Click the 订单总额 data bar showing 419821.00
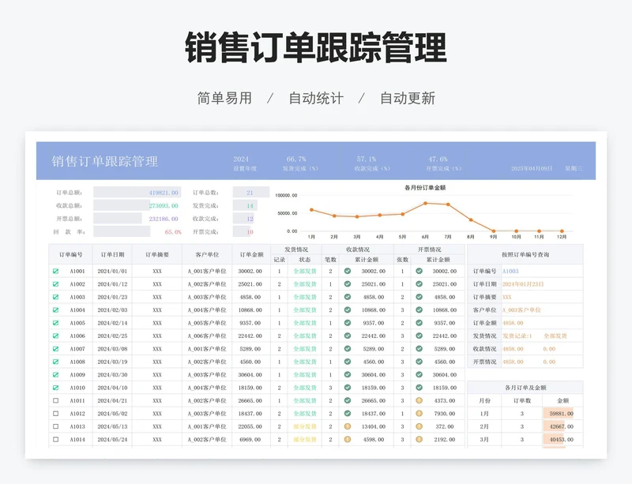This screenshot has width=632, height=484. (137, 192)
